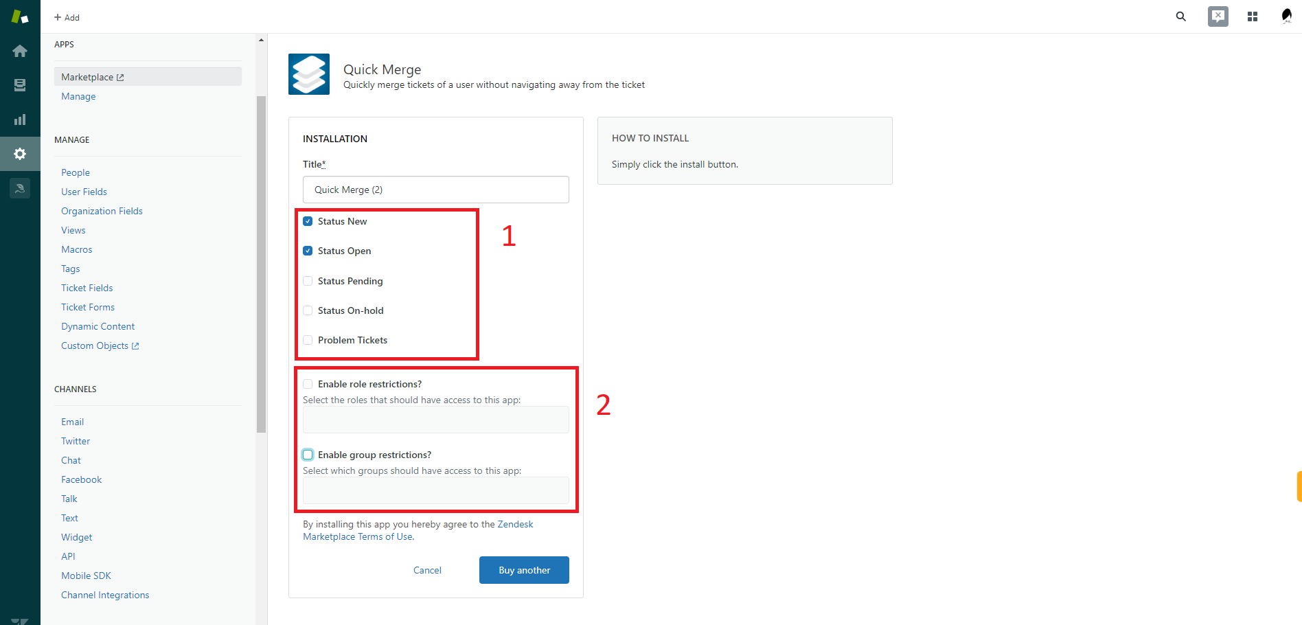Open the Home dashboard icon
This screenshot has height=625, width=1302.
pos(20,51)
